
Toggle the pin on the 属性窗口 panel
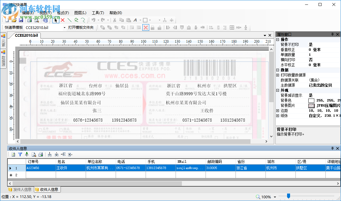[x=333, y=34]
